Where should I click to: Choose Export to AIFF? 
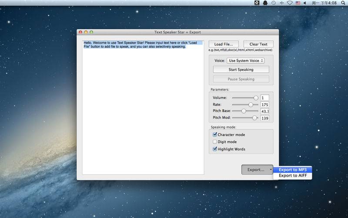(292, 176)
